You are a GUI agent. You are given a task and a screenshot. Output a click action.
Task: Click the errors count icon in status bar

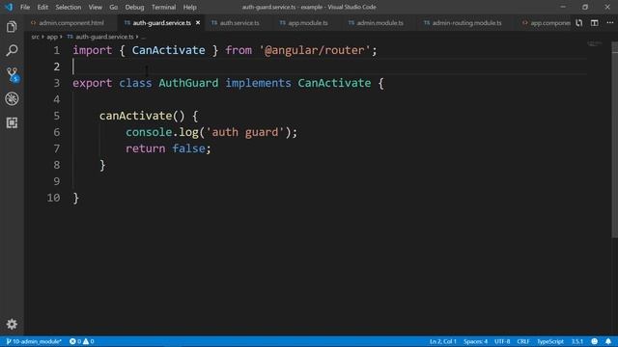coord(75,341)
